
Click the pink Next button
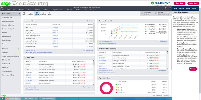(193, 69)
